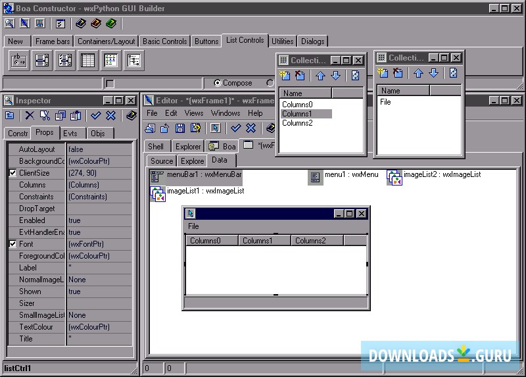Switch to the Frame bars tab
The image size is (526, 377).
[x=53, y=41]
